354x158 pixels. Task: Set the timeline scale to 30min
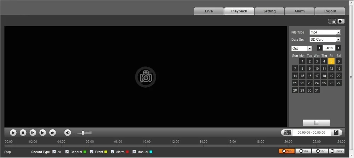(337, 151)
